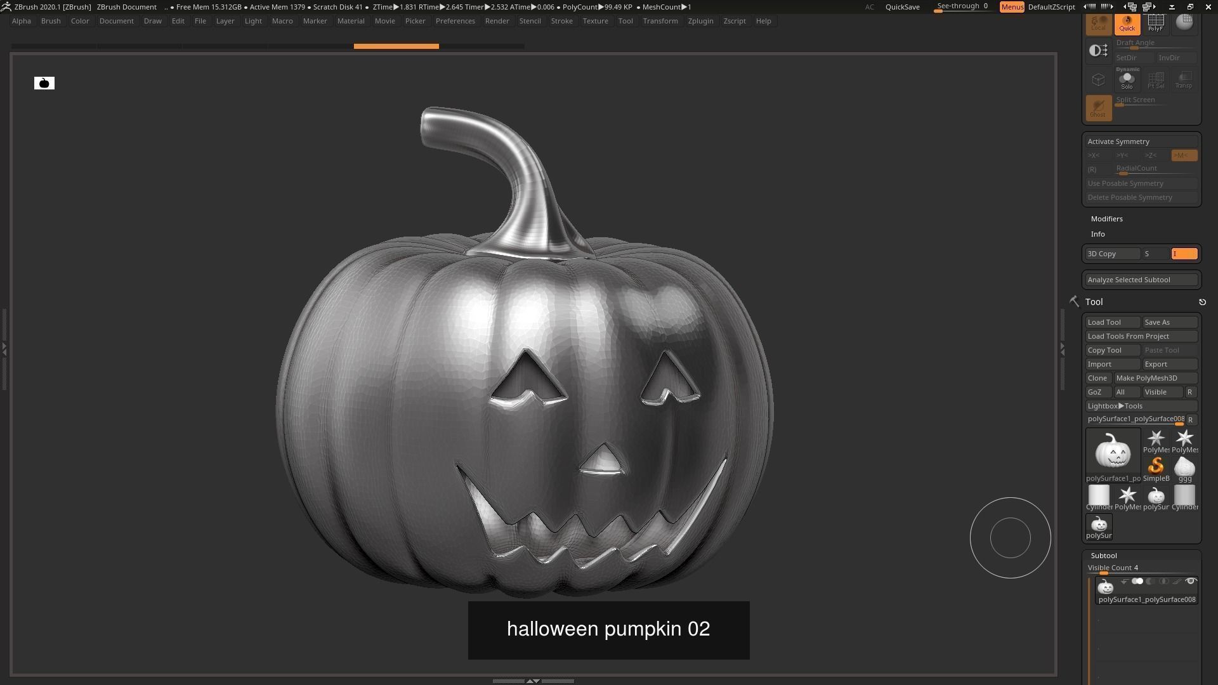
Task: Adjust the RadialCount slider
Action: pyautogui.click(x=1156, y=169)
